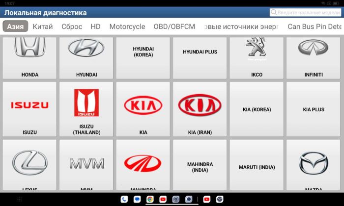Open the HONDA brand tile

[x=29, y=58]
